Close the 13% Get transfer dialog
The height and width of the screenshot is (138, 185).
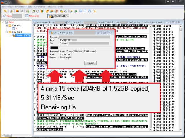(x=110, y=33)
